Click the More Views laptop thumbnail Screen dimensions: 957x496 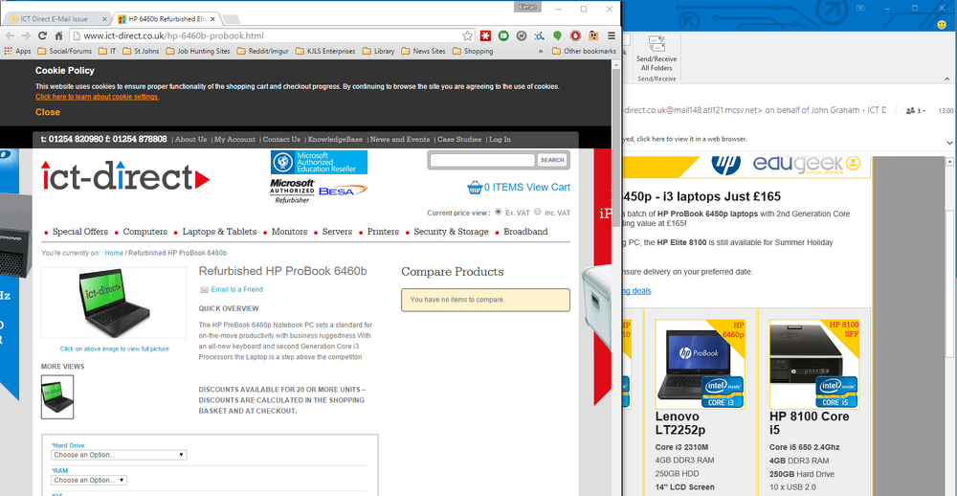tap(57, 397)
